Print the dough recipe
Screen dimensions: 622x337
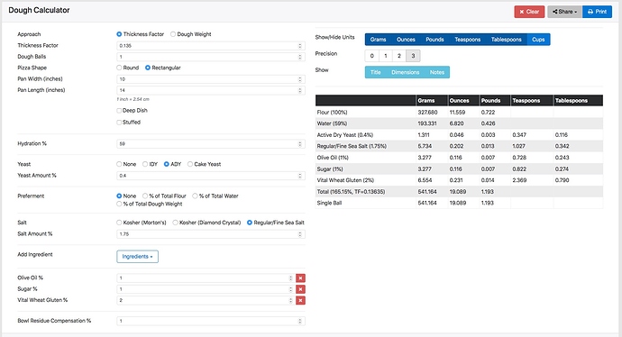pos(597,12)
